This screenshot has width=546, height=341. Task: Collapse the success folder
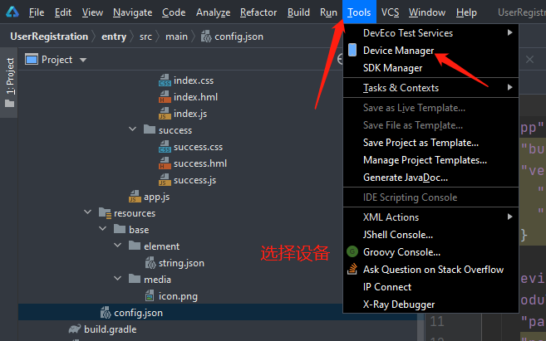(134, 130)
